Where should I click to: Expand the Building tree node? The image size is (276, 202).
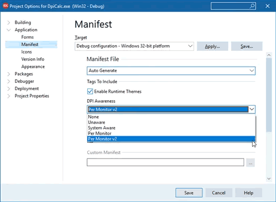pyautogui.click(x=9, y=23)
